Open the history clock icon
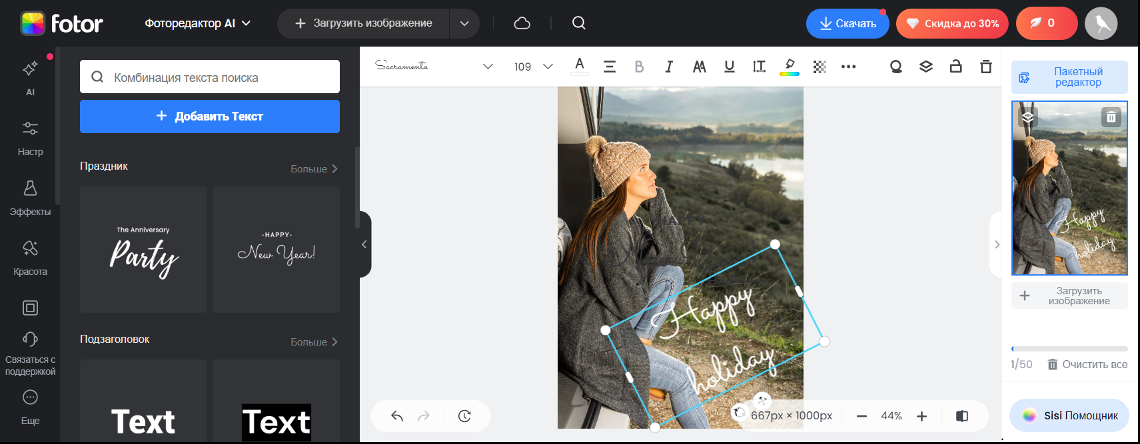 pyautogui.click(x=464, y=416)
